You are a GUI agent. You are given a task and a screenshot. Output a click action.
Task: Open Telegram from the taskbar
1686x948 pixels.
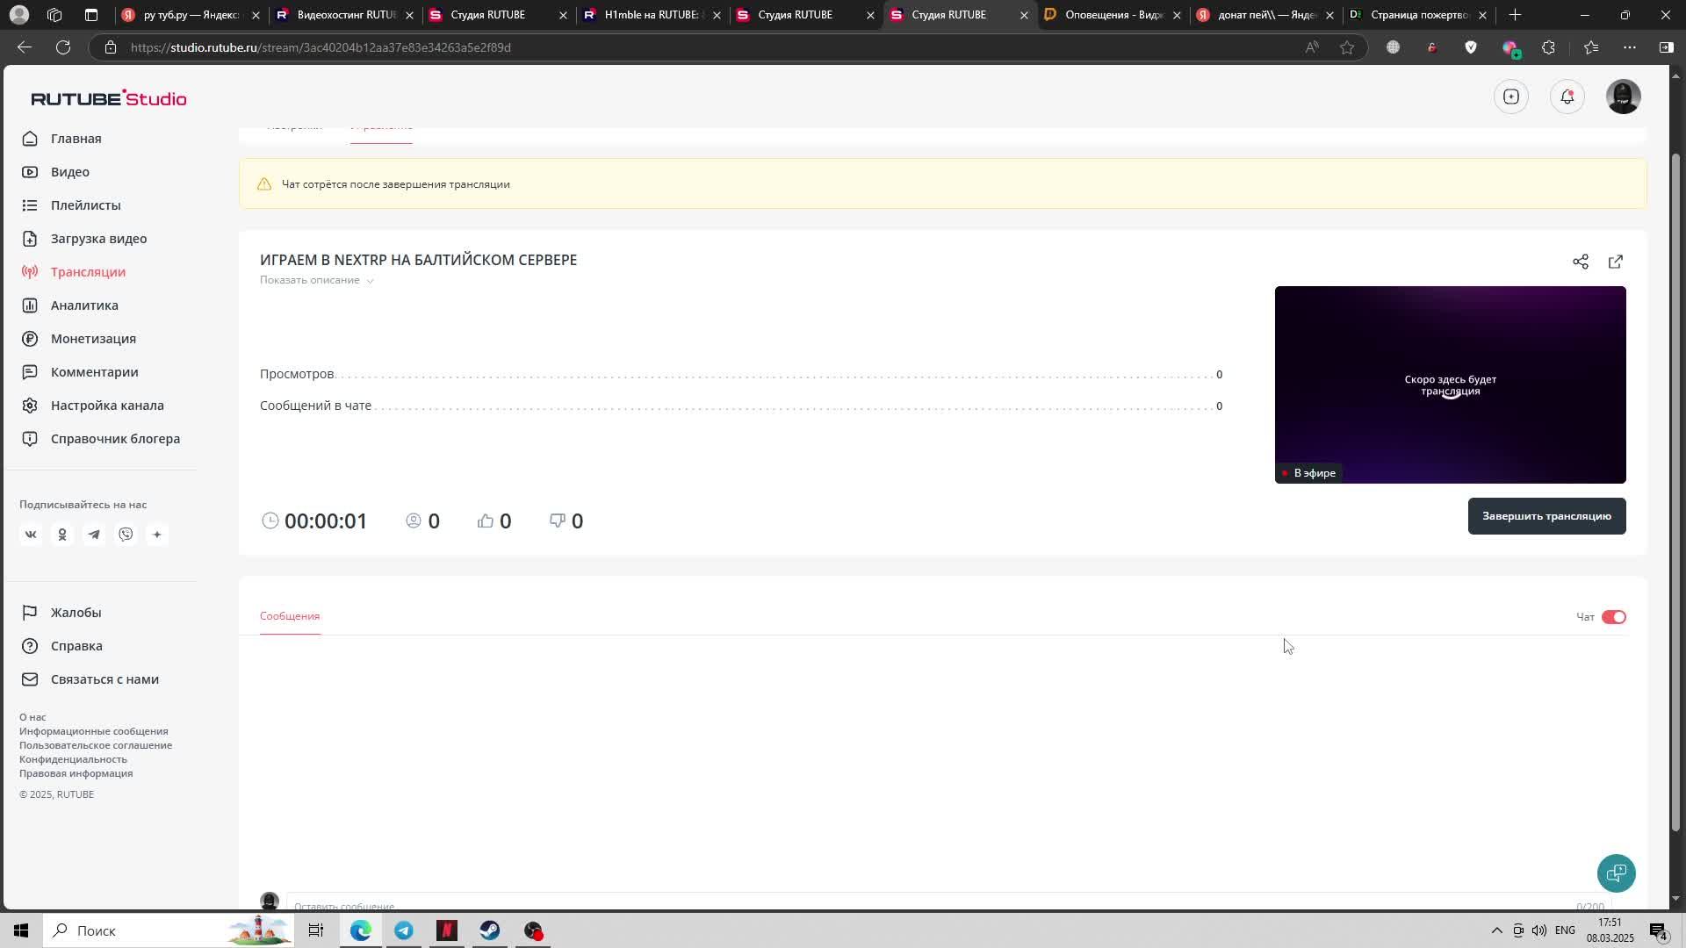tap(404, 930)
